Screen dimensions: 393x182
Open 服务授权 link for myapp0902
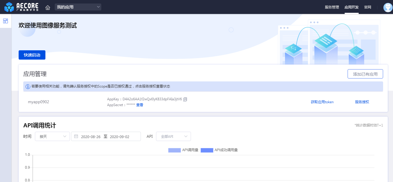click(362, 102)
